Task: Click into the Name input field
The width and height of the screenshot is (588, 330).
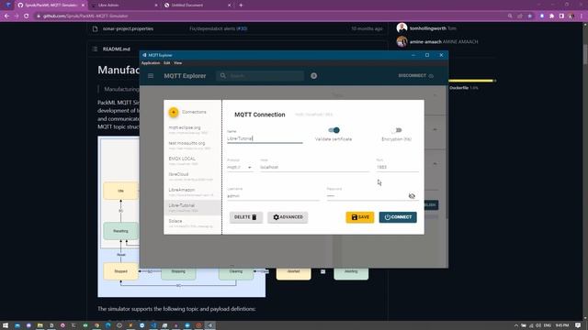Action: click(x=265, y=138)
